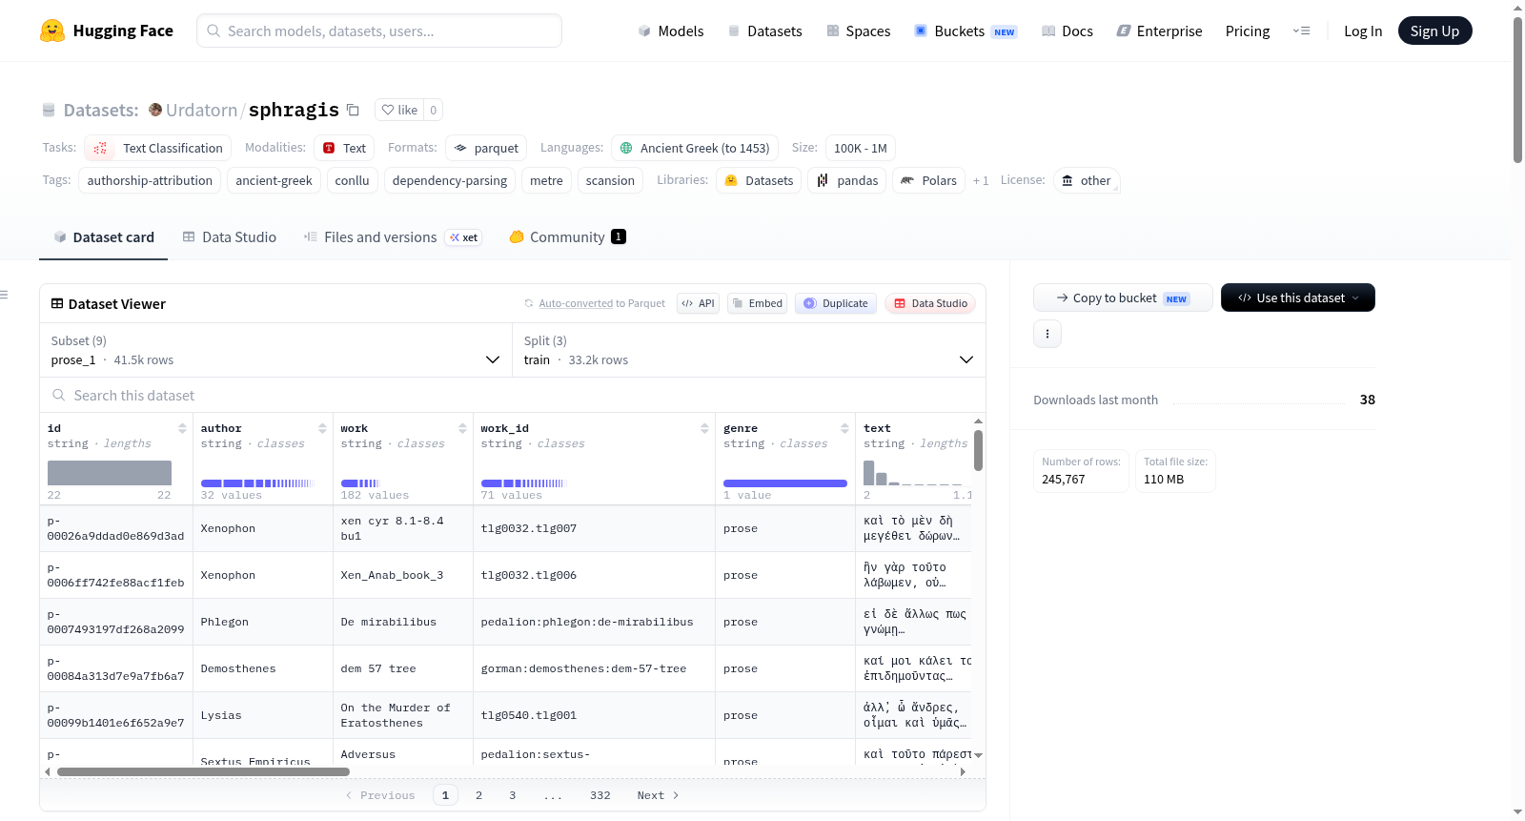
Task: Open the Files and versions tab
Action: 392,236
